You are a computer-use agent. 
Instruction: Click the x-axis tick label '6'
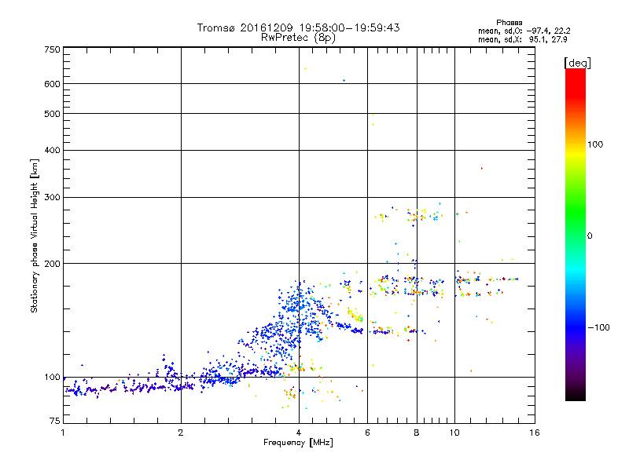[x=367, y=433]
